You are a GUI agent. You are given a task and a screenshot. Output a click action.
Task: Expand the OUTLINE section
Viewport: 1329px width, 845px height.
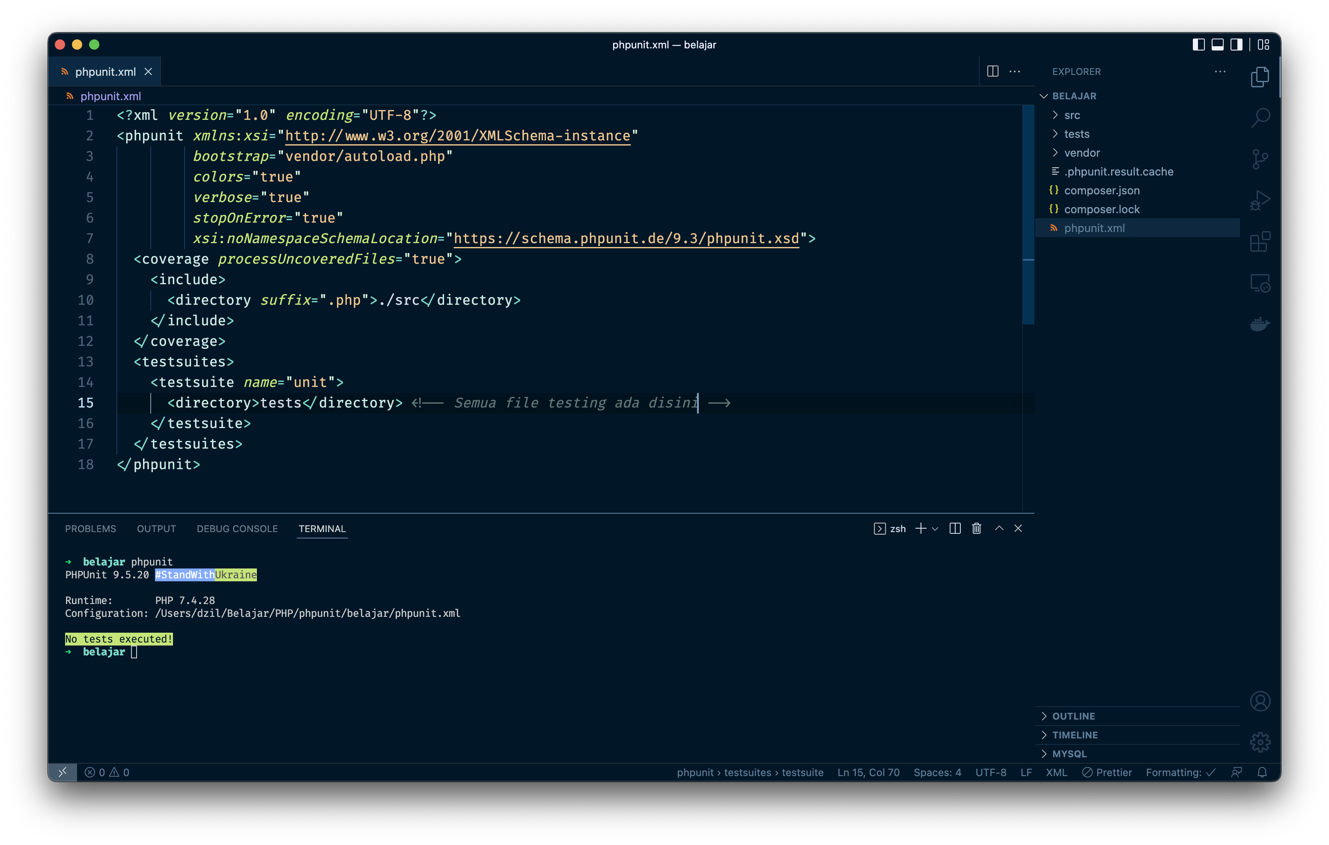coord(1138,716)
